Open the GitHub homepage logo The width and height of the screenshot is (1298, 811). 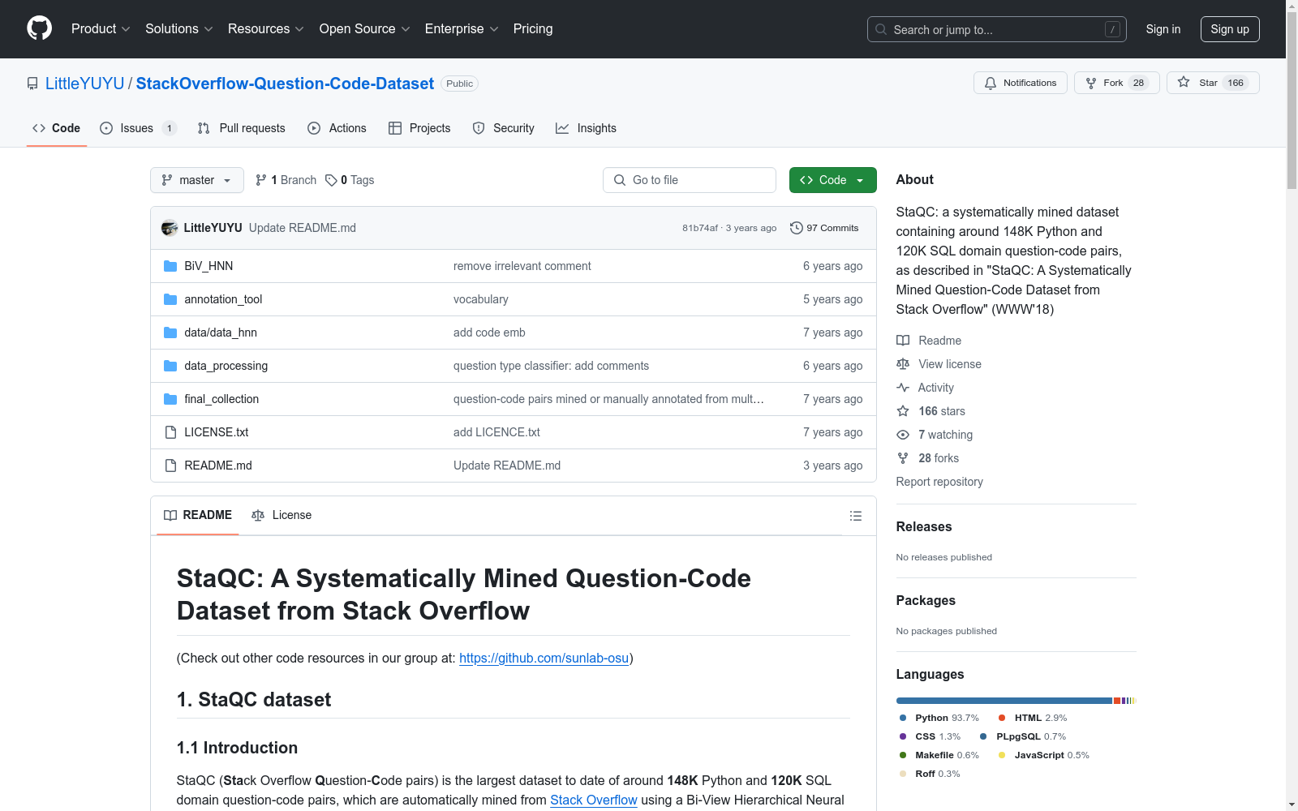[39, 28]
